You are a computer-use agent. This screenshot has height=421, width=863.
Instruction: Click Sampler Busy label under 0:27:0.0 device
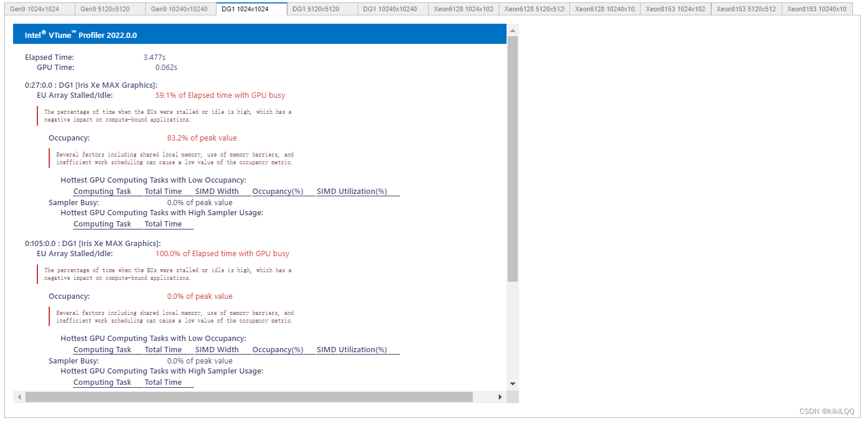coord(74,203)
